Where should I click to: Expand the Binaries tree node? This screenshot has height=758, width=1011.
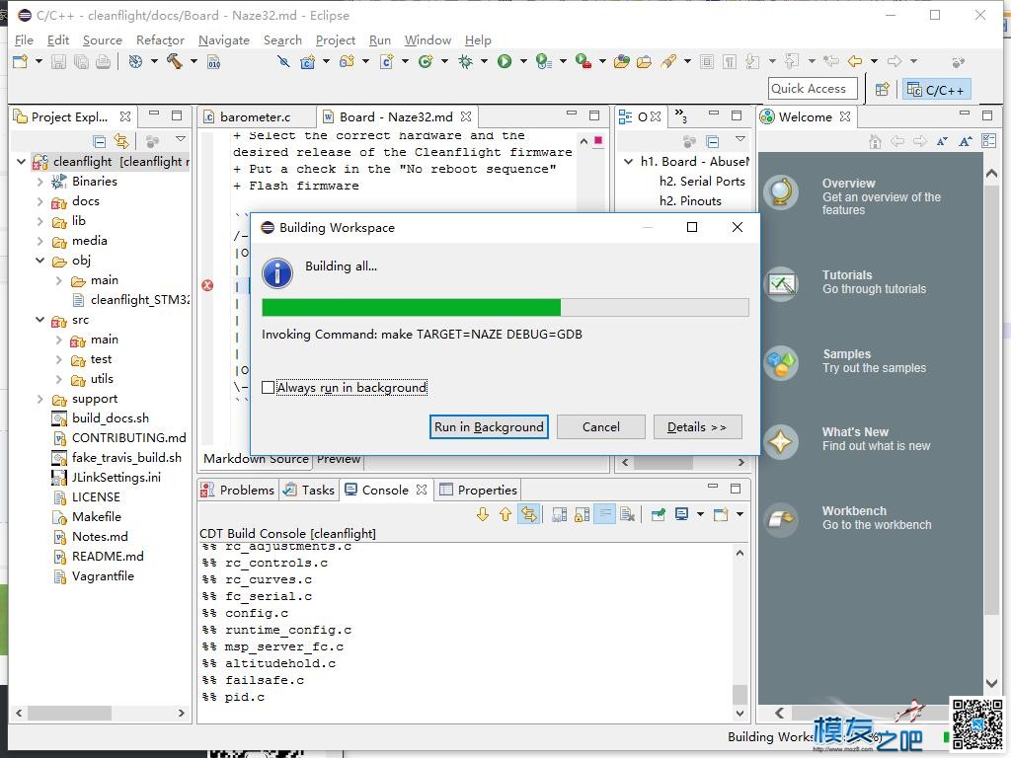click(x=39, y=182)
